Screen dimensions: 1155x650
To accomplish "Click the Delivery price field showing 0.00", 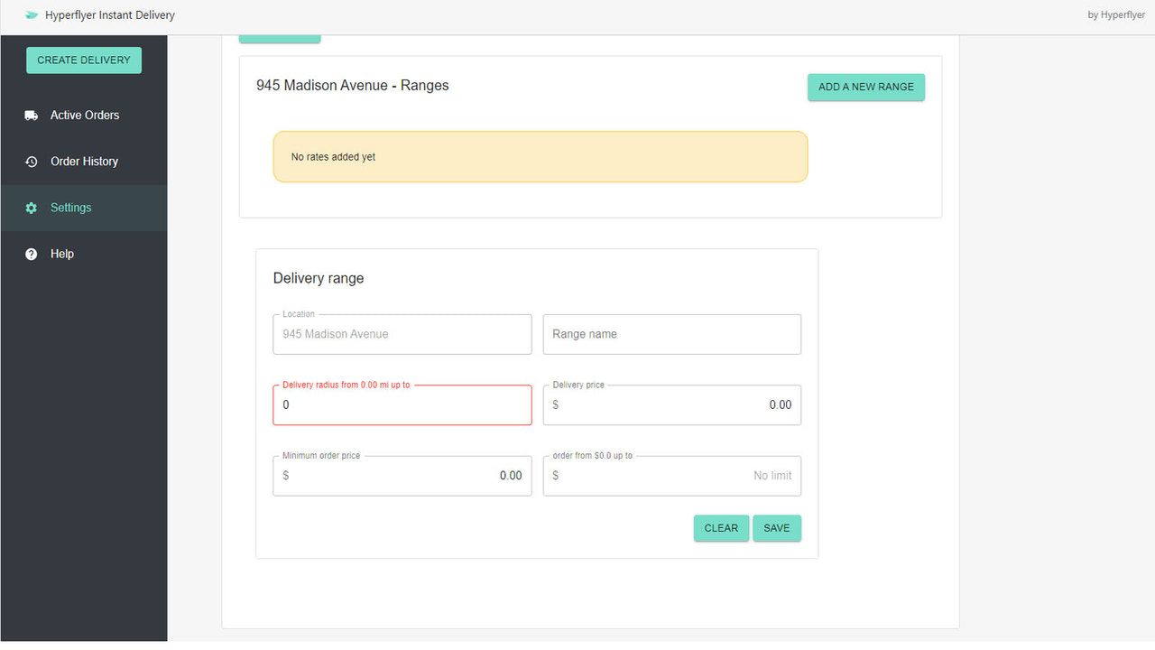I will (x=671, y=404).
